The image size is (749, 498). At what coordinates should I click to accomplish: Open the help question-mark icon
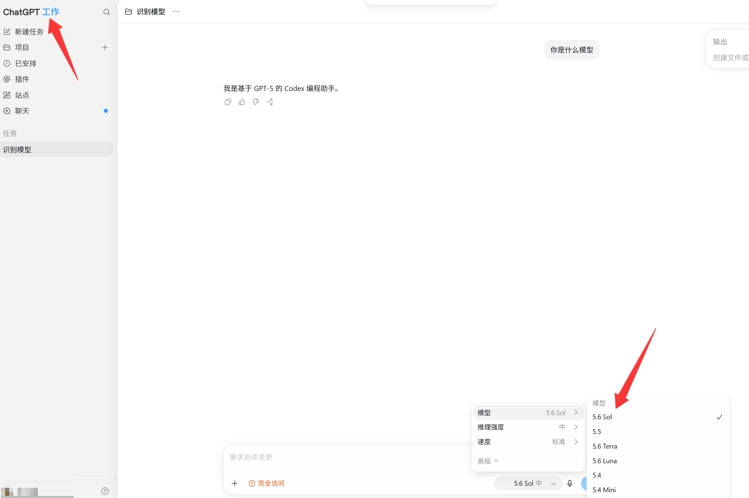(105, 491)
